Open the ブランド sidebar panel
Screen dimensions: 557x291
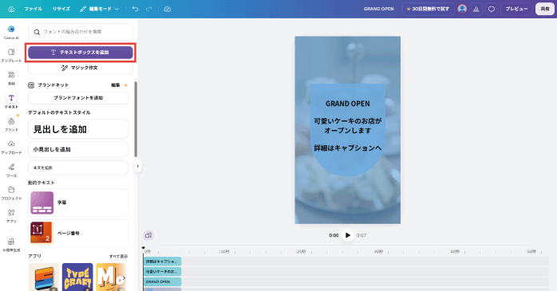pos(11,124)
